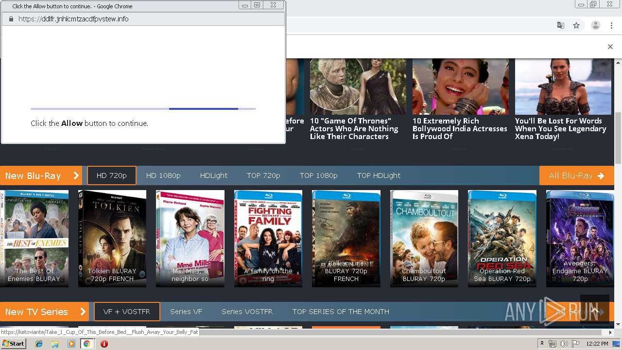Switch to Chrome via the taskbar icon

click(x=87, y=344)
